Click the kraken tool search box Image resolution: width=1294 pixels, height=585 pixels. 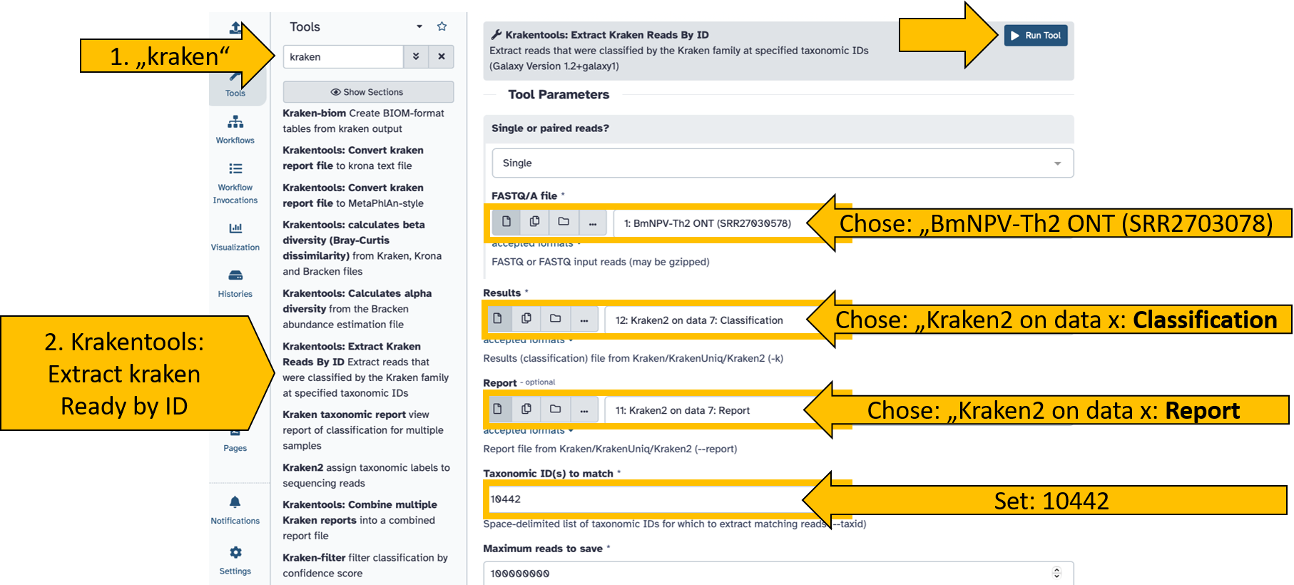coord(343,56)
